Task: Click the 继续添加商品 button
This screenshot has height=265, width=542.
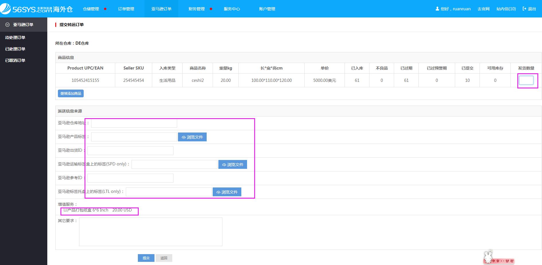Action: click(71, 93)
